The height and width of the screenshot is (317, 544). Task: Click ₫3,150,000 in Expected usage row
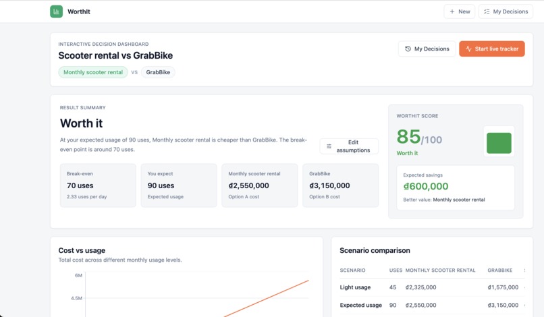[503, 306]
